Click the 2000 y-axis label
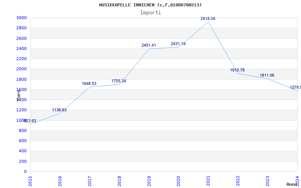 tap(21, 69)
